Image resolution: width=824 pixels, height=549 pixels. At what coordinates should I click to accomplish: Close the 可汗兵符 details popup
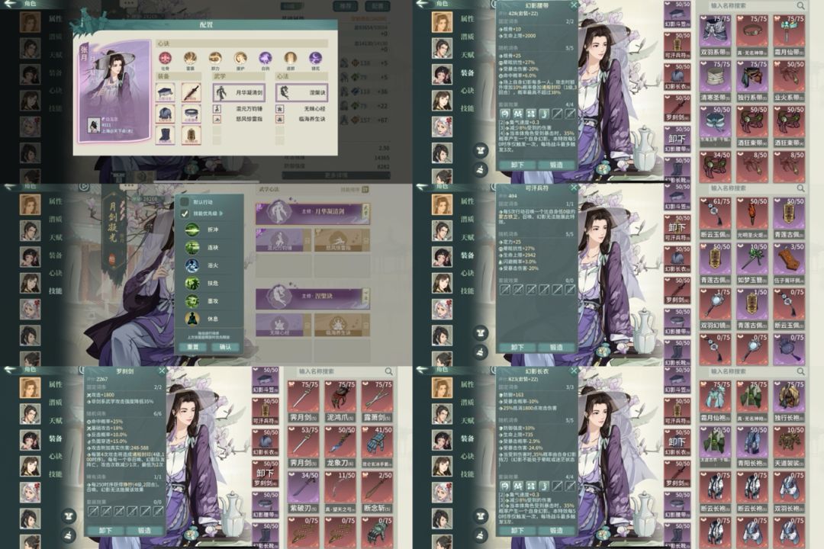(574, 188)
